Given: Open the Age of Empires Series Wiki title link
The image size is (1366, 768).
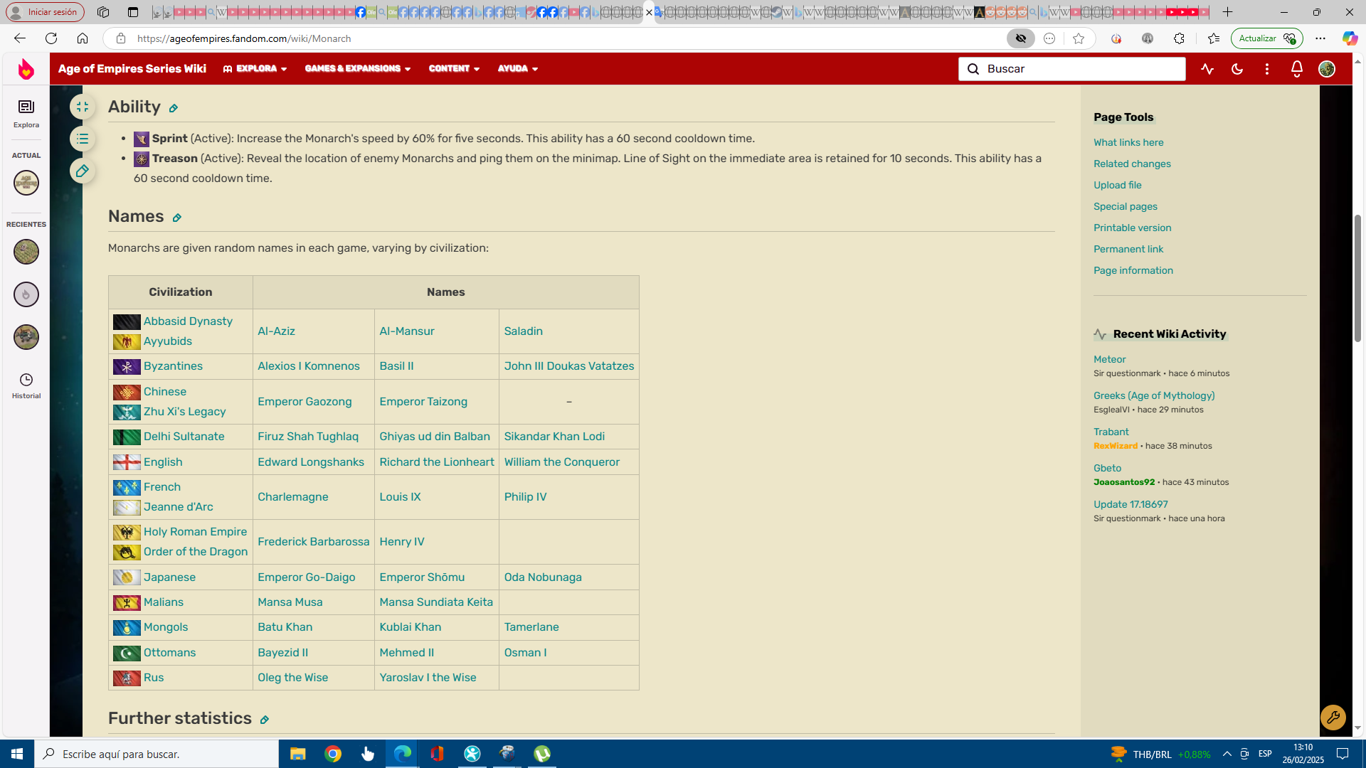Looking at the screenshot, I should tap(132, 69).
